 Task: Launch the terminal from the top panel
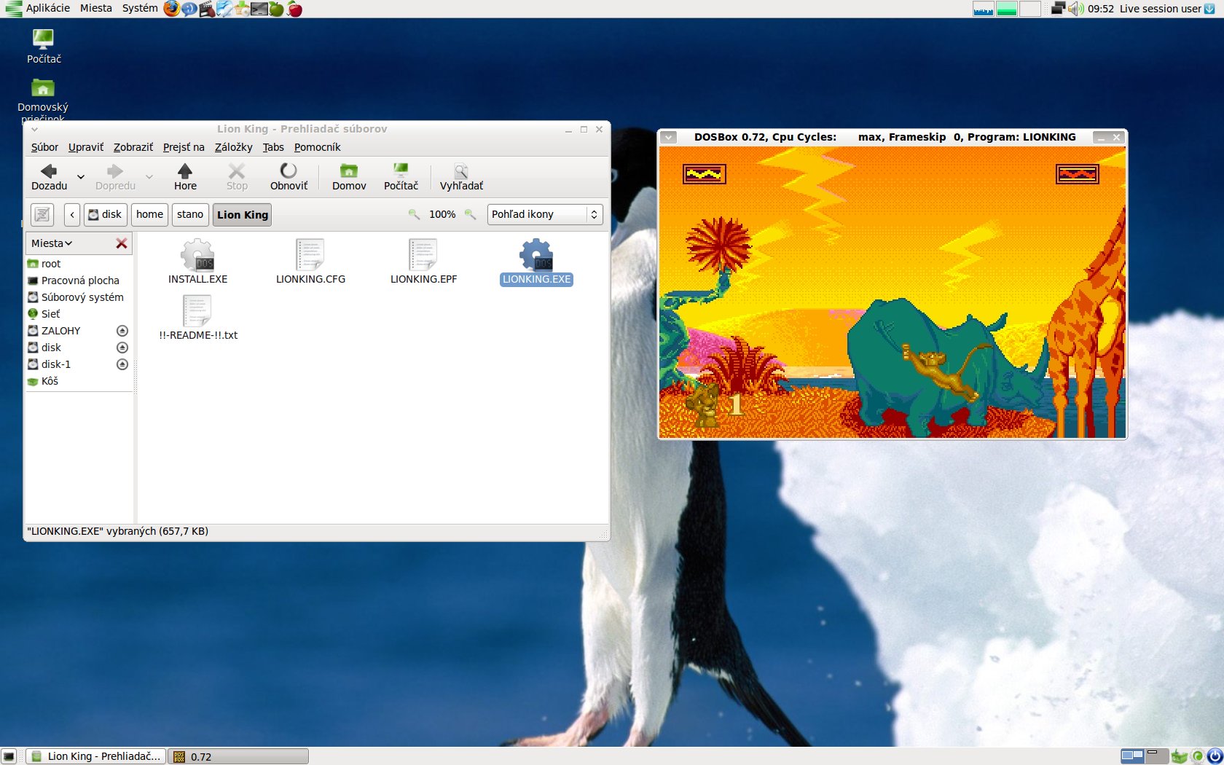[259, 9]
